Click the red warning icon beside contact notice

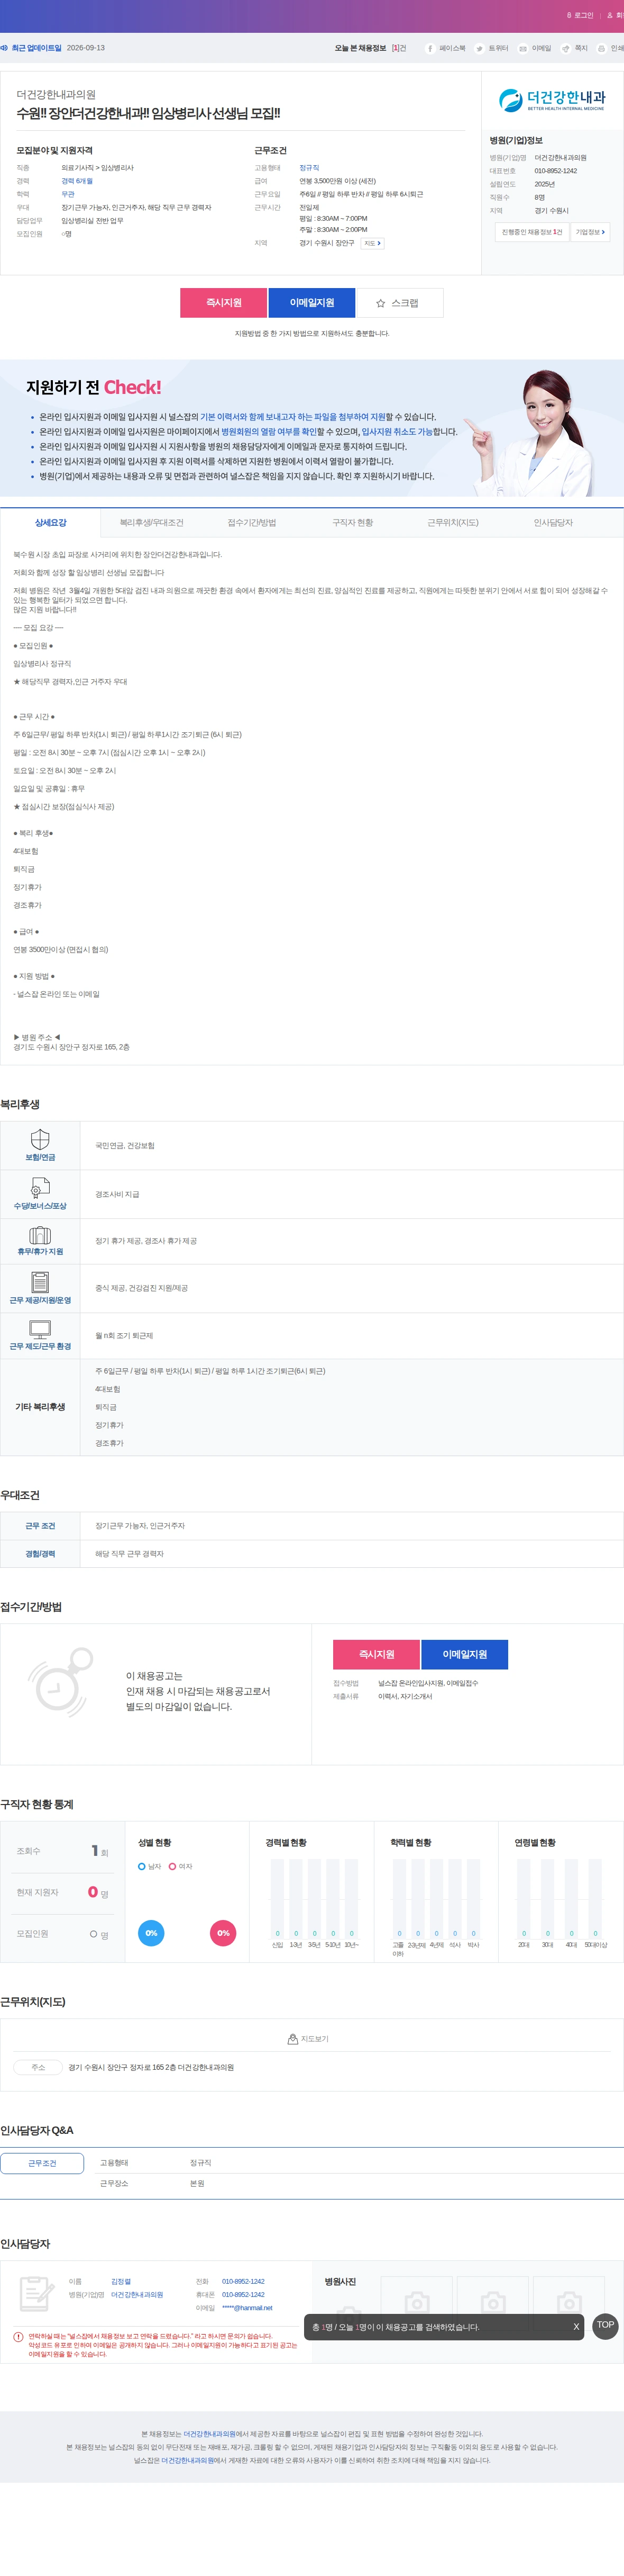tap(18, 2337)
